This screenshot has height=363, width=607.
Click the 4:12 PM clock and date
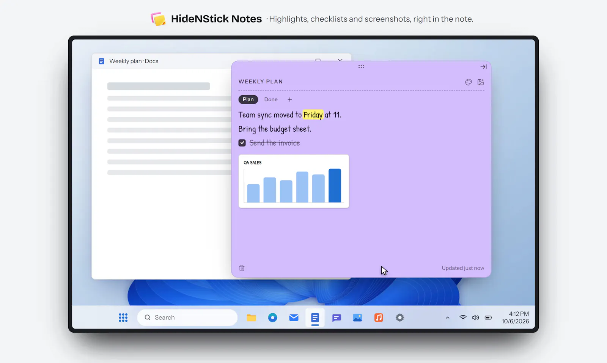click(x=515, y=317)
